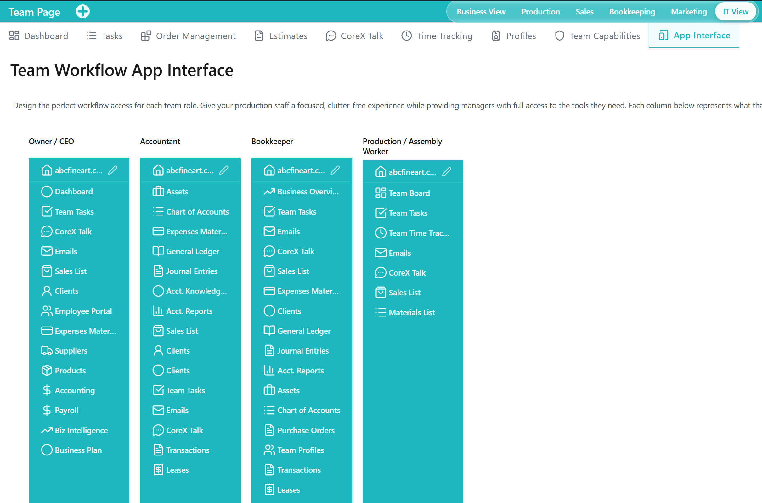Open Business Overvi... in Bookkeeper column

point(302,192)
